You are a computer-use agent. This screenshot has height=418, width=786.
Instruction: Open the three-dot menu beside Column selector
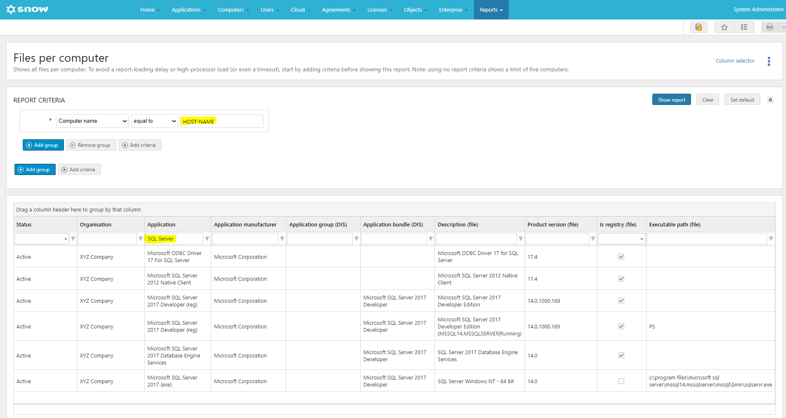click(769, 61)
